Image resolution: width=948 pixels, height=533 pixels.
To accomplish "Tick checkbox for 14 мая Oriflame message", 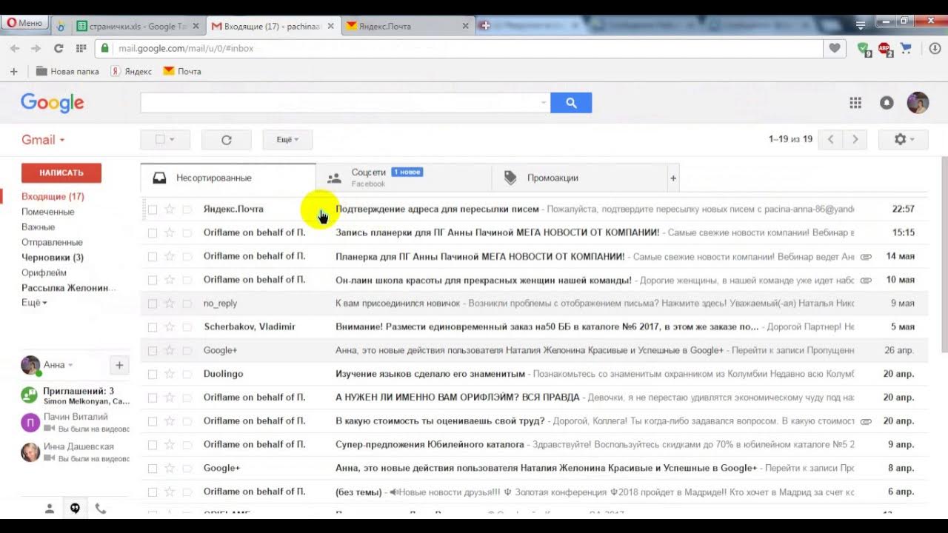I will click(152, 257).
